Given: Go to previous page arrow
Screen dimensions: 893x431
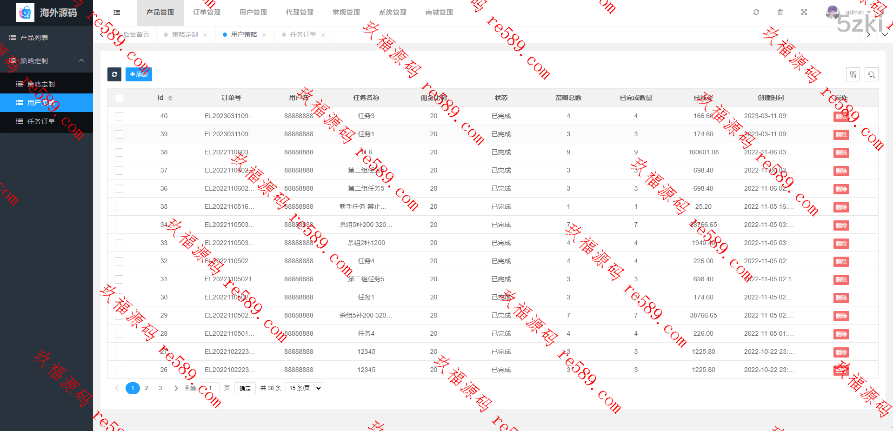Looking at the screenshot, I should click(x=117, y=388).
